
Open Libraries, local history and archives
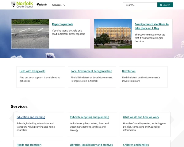tap(91, 145)
